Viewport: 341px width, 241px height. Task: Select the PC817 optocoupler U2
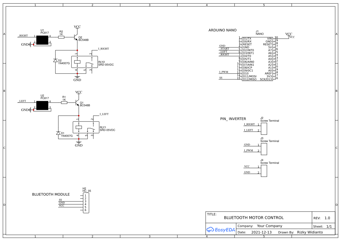click(43, 105)
